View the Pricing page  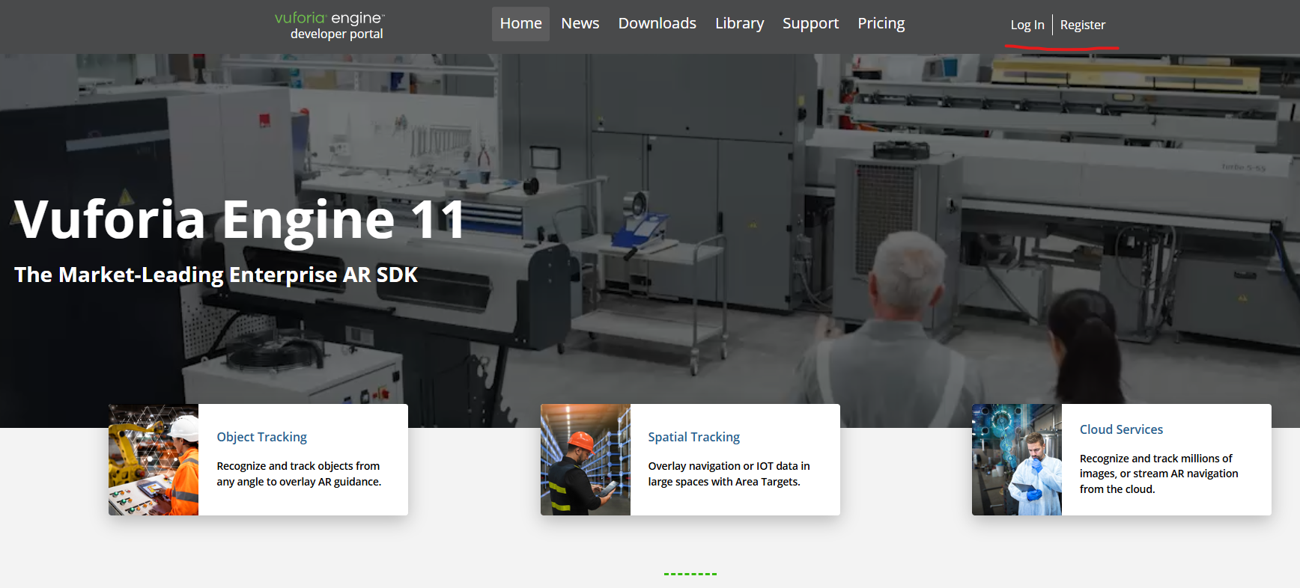pos(881,24)
